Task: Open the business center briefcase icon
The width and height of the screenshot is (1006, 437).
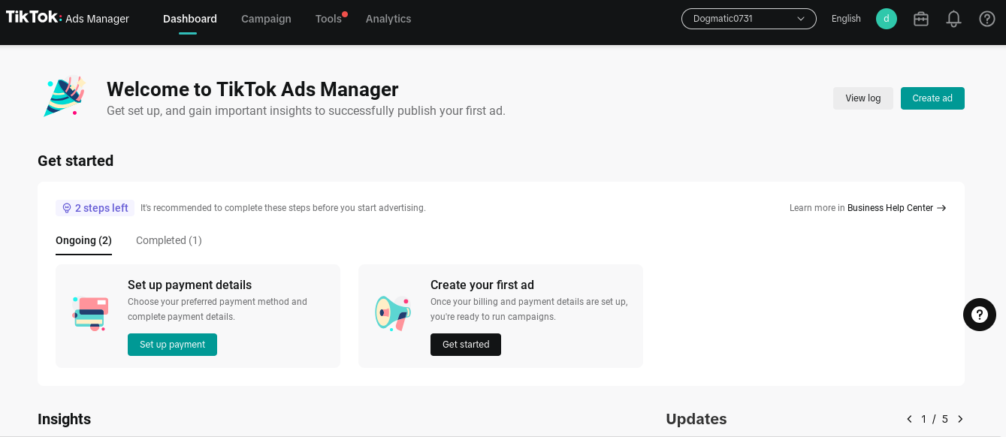Action: click(x=921, y=19)
